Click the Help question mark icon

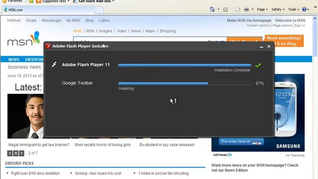coord(304,9)
